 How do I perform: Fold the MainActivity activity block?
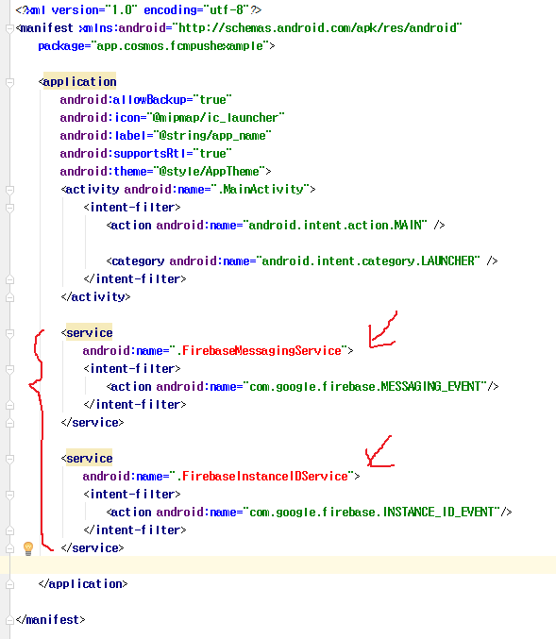pos(9,190)
